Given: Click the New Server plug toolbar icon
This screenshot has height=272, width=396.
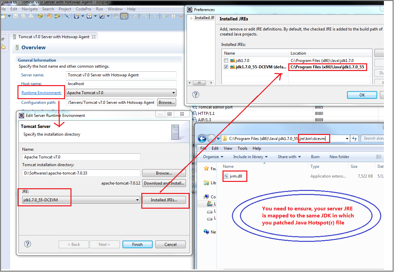Looking at the screenshot, I should tap(76, 16).
